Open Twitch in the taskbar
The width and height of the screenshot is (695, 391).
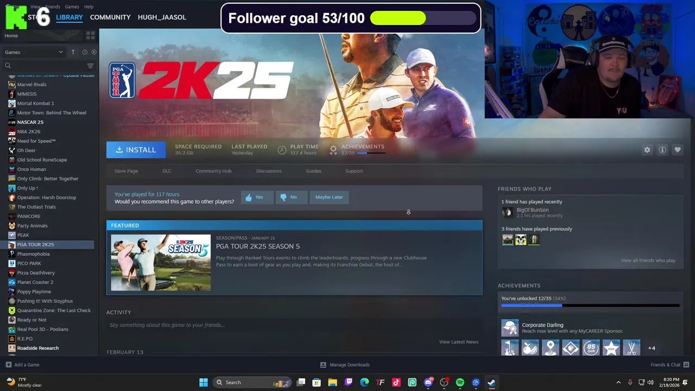[x=349, y=382]
